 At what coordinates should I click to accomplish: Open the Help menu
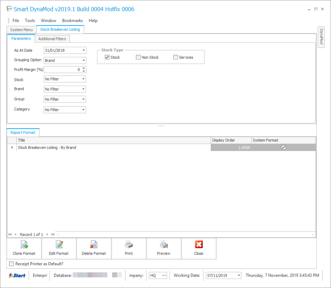93,20
